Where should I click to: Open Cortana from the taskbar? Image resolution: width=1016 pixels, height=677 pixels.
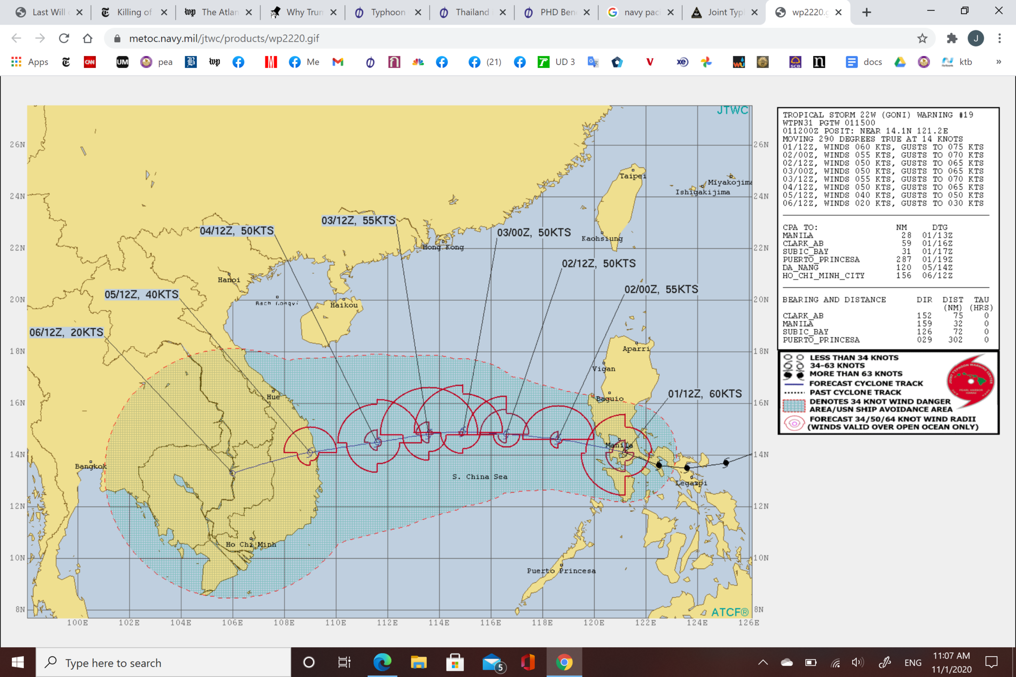(309, 662)
